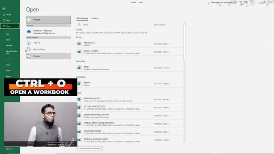Viewport: 274px width, 154px height.
Task: Click the Report date modified value
Action: click(161, 84)
